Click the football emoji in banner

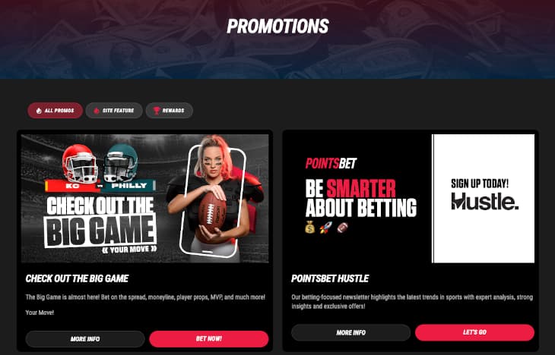click(x=342, y=228)
